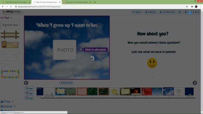Click the yellow smiley face on right page
The height and width of the screenshot is (114, 203).
click(x=152, y=63)
